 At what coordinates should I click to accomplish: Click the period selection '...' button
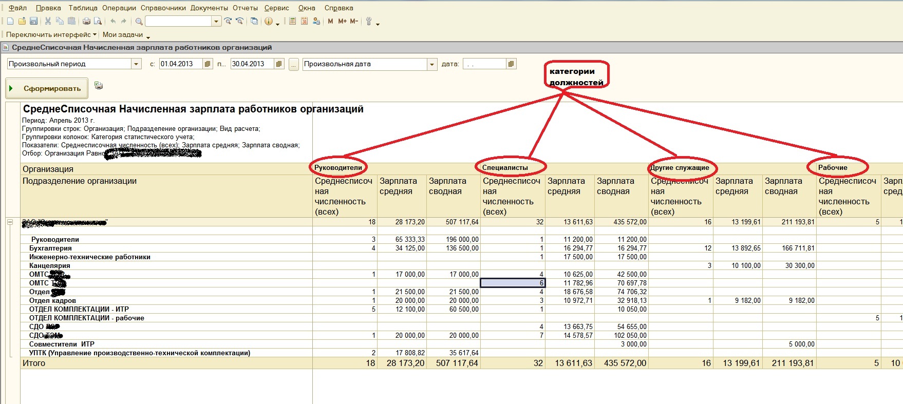294,64
